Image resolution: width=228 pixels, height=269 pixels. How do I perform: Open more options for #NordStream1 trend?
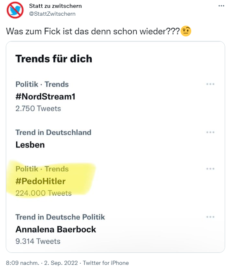tap(210, 84)
